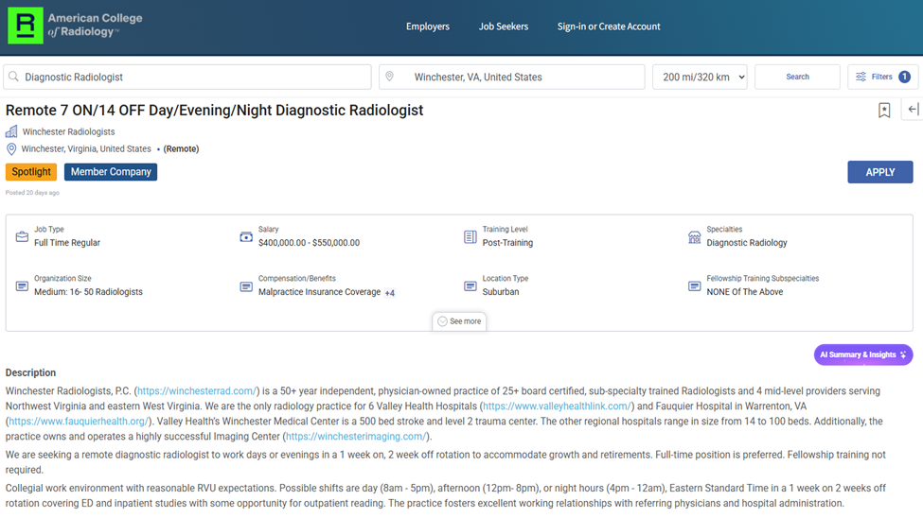Click Sign-in or Create Account
923x518 pixels.
click(x=609, y=26)
